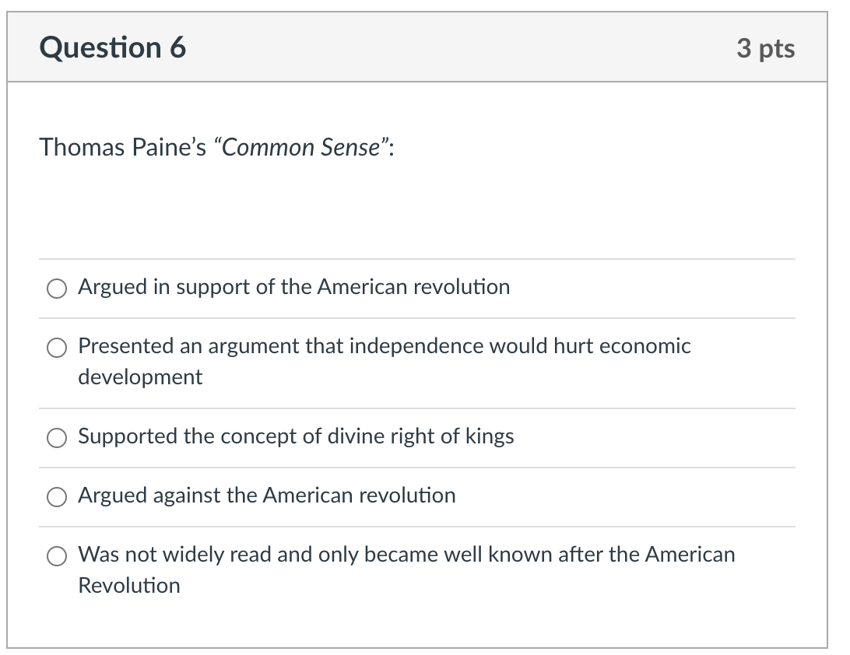Pick the last answer about not being widely read
The height and width of the screenshot is (655, 850).
56,556
